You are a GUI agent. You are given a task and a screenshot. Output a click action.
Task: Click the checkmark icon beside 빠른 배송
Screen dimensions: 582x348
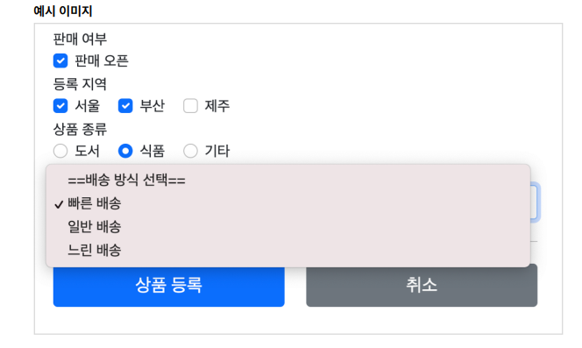(x=59, y=204)
